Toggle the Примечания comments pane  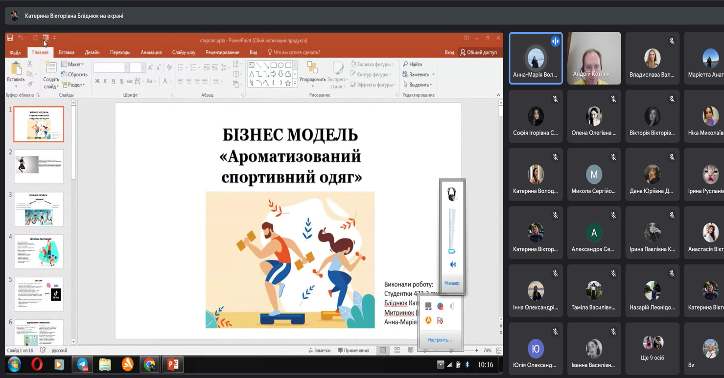(353, 351)
